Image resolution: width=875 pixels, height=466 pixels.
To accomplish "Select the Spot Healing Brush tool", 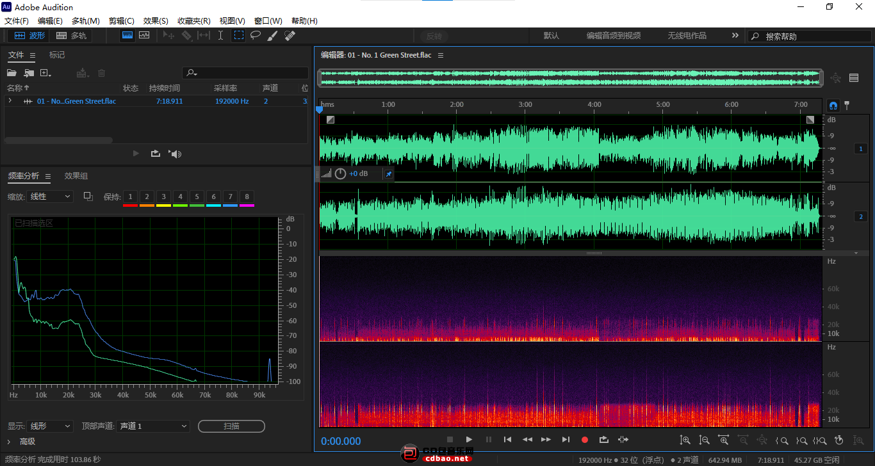I will tap(290, 36).
